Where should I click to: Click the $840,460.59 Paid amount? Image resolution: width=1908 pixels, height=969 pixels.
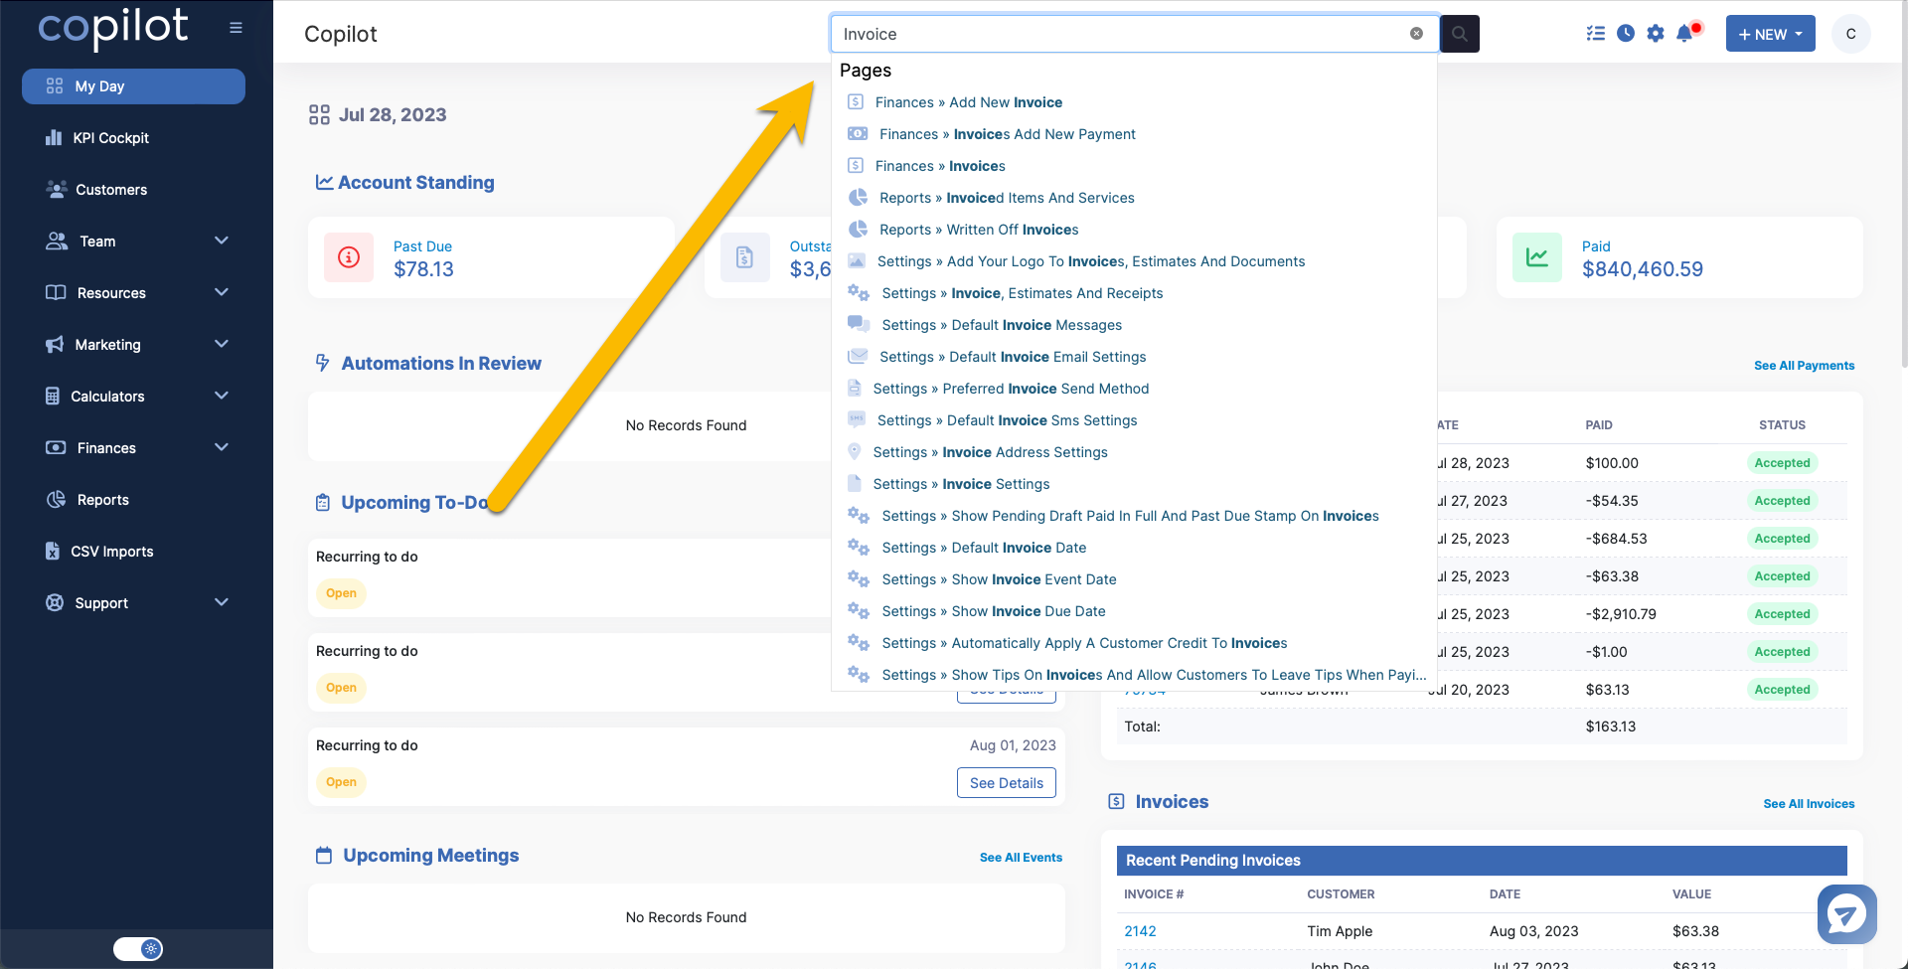click(1642, 269)
